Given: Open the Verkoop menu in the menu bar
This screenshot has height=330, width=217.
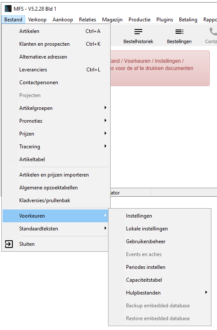Looking at the screenshot, I should coord(37,20).
